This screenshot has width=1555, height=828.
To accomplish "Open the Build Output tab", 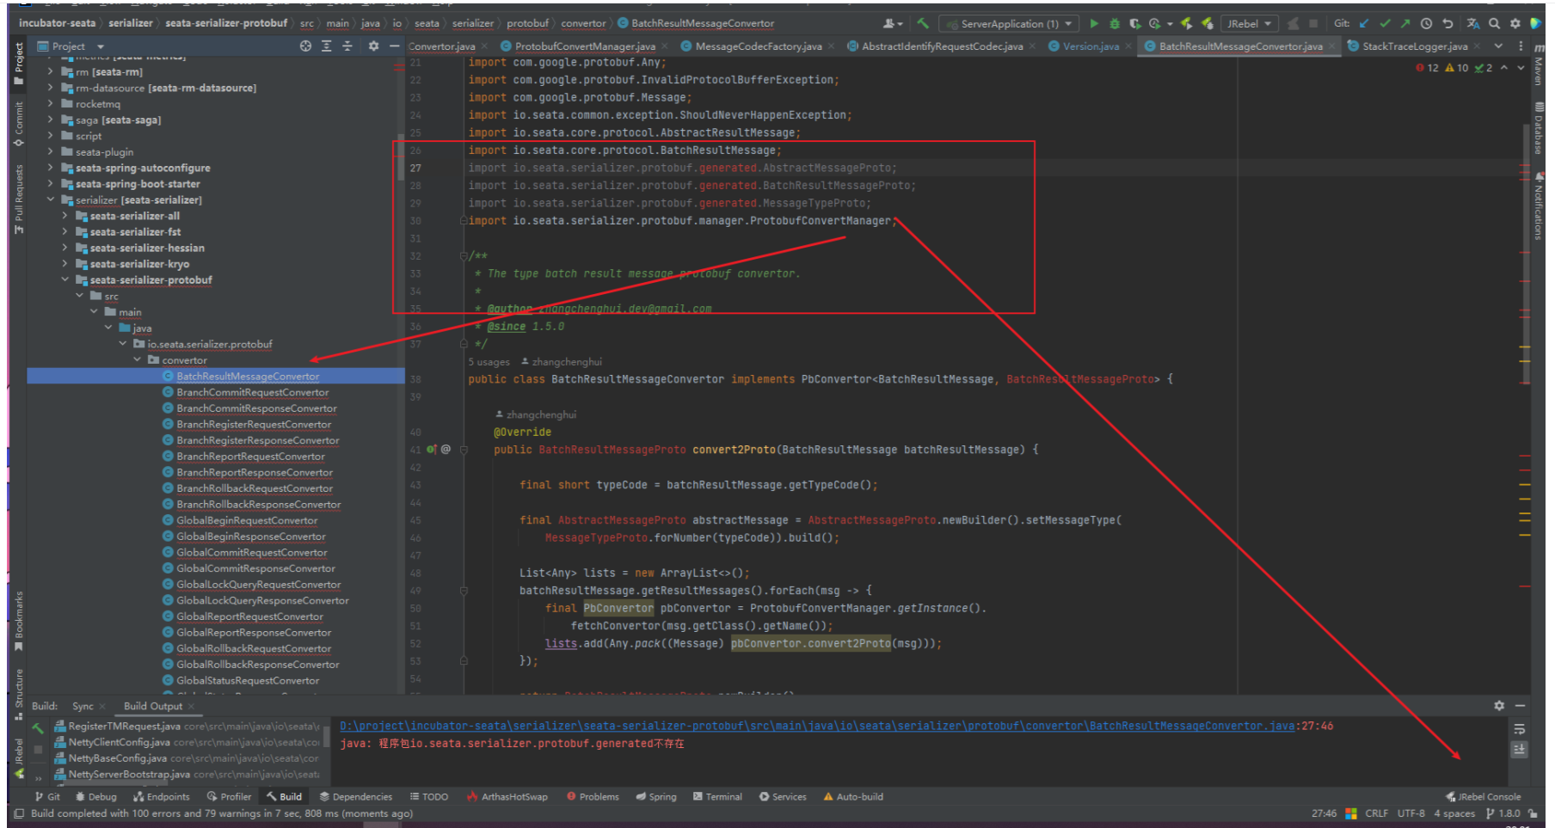I will [153, 707].
